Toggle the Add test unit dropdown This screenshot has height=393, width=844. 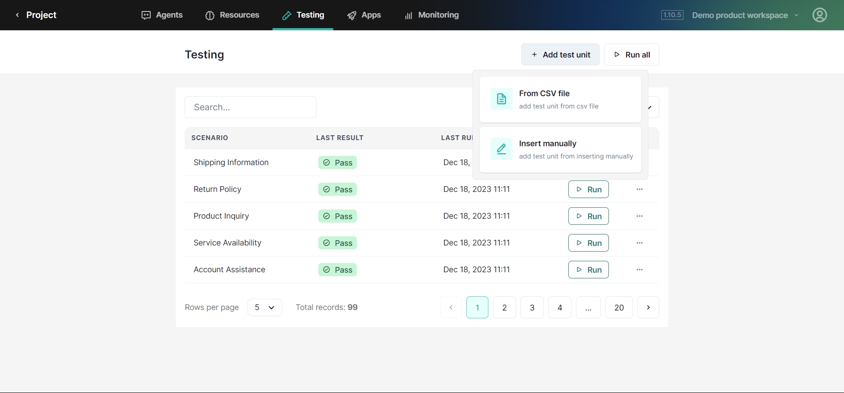[560, 54]
